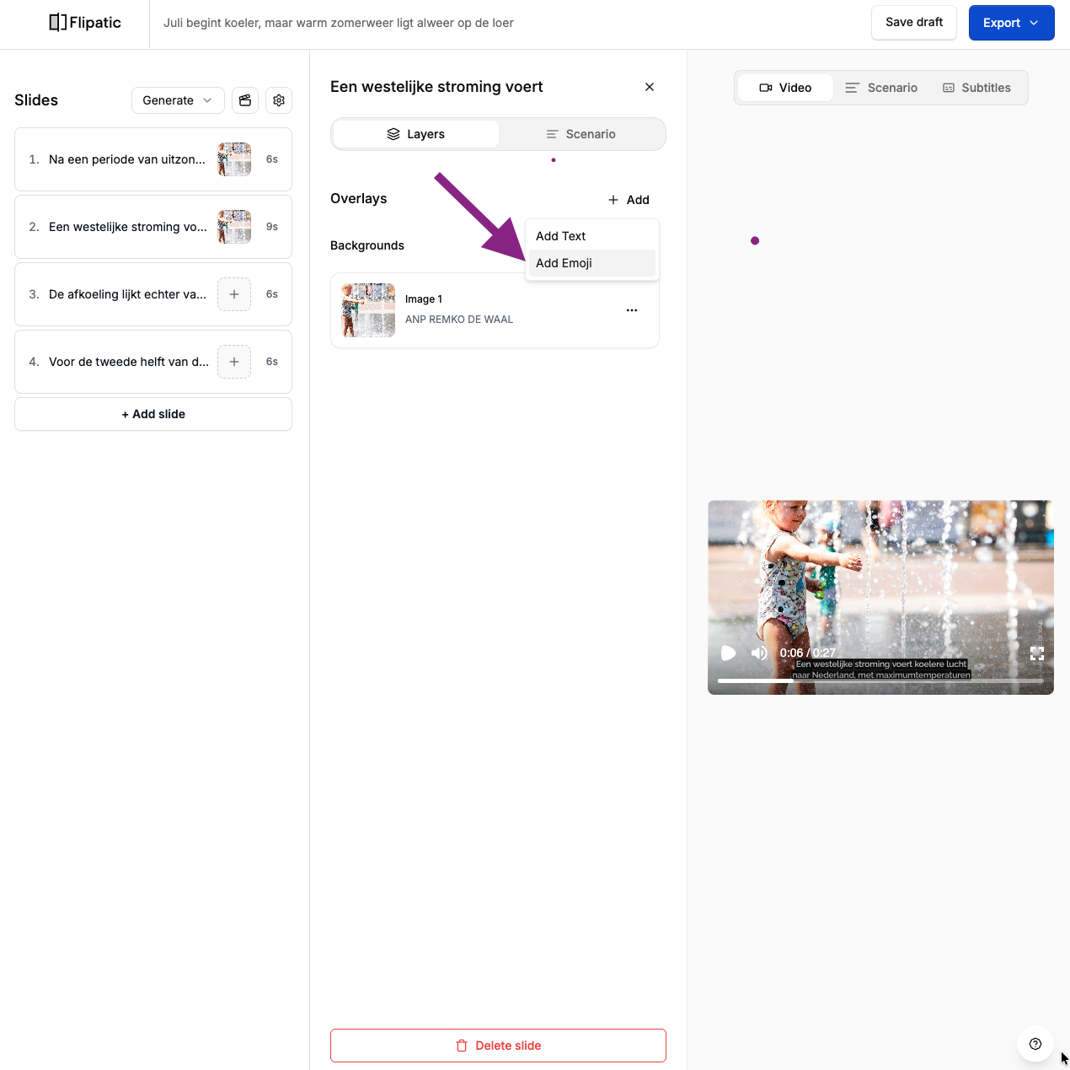Image resolution: width=1070 pixels, height=1070 pixels.
Task: Delete the current slide
Action: click(498, 1046)
